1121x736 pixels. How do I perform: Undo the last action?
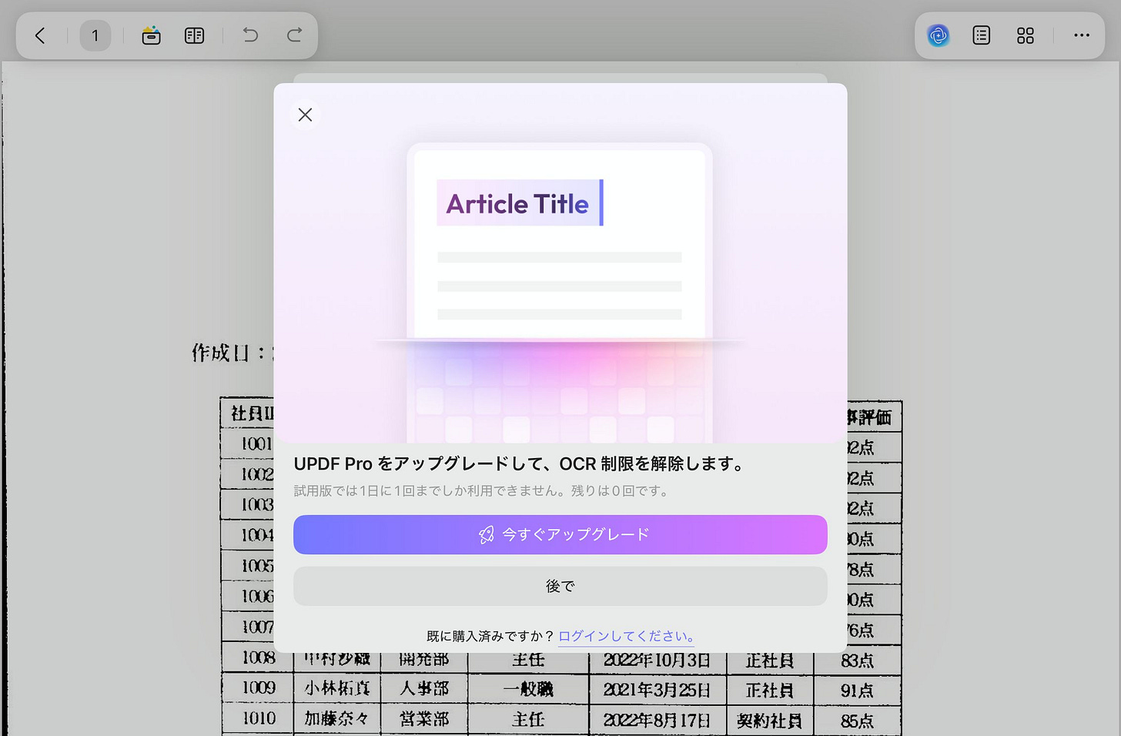click(x=249, y=35)
